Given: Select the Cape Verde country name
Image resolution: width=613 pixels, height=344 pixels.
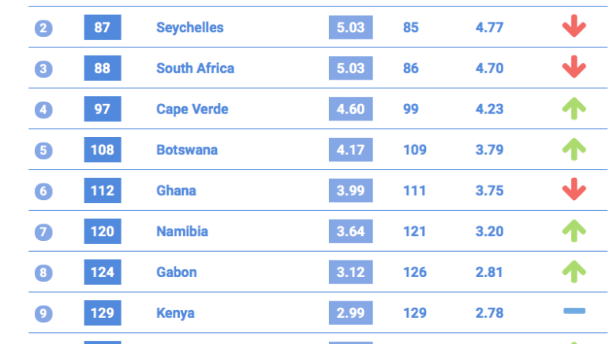Looking at the screenshot, I should [x=192, y=109].
